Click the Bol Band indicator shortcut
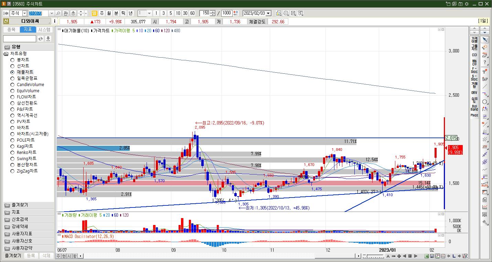Image resolution: width=492 pixels, height=262 pixels. [x=474, y=108]
